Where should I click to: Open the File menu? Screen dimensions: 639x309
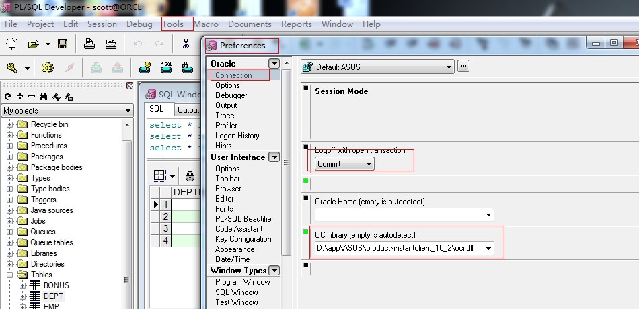(x=11, y=24)
